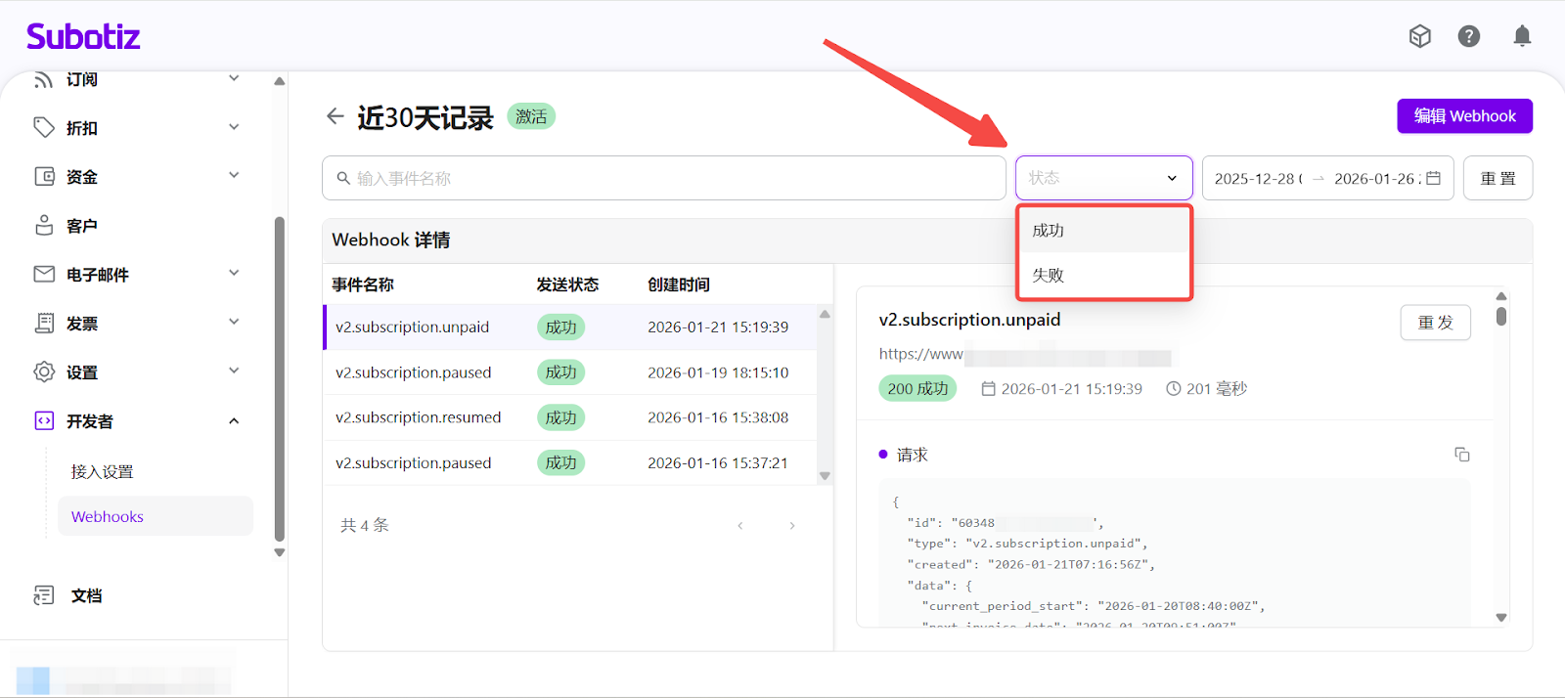Viewport: 1565px width, 698px height.
Task: Collapse the 开发者 sidebar section
Action: [x=234, y=421]
